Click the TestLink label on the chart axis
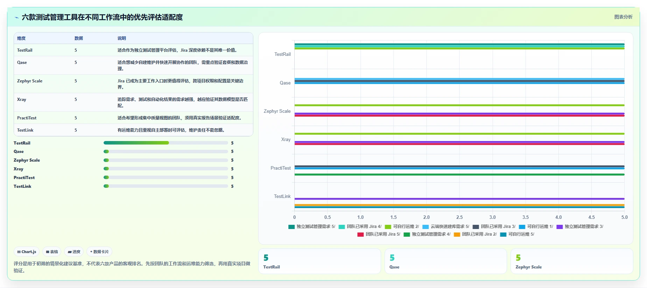 pos(282,197)
